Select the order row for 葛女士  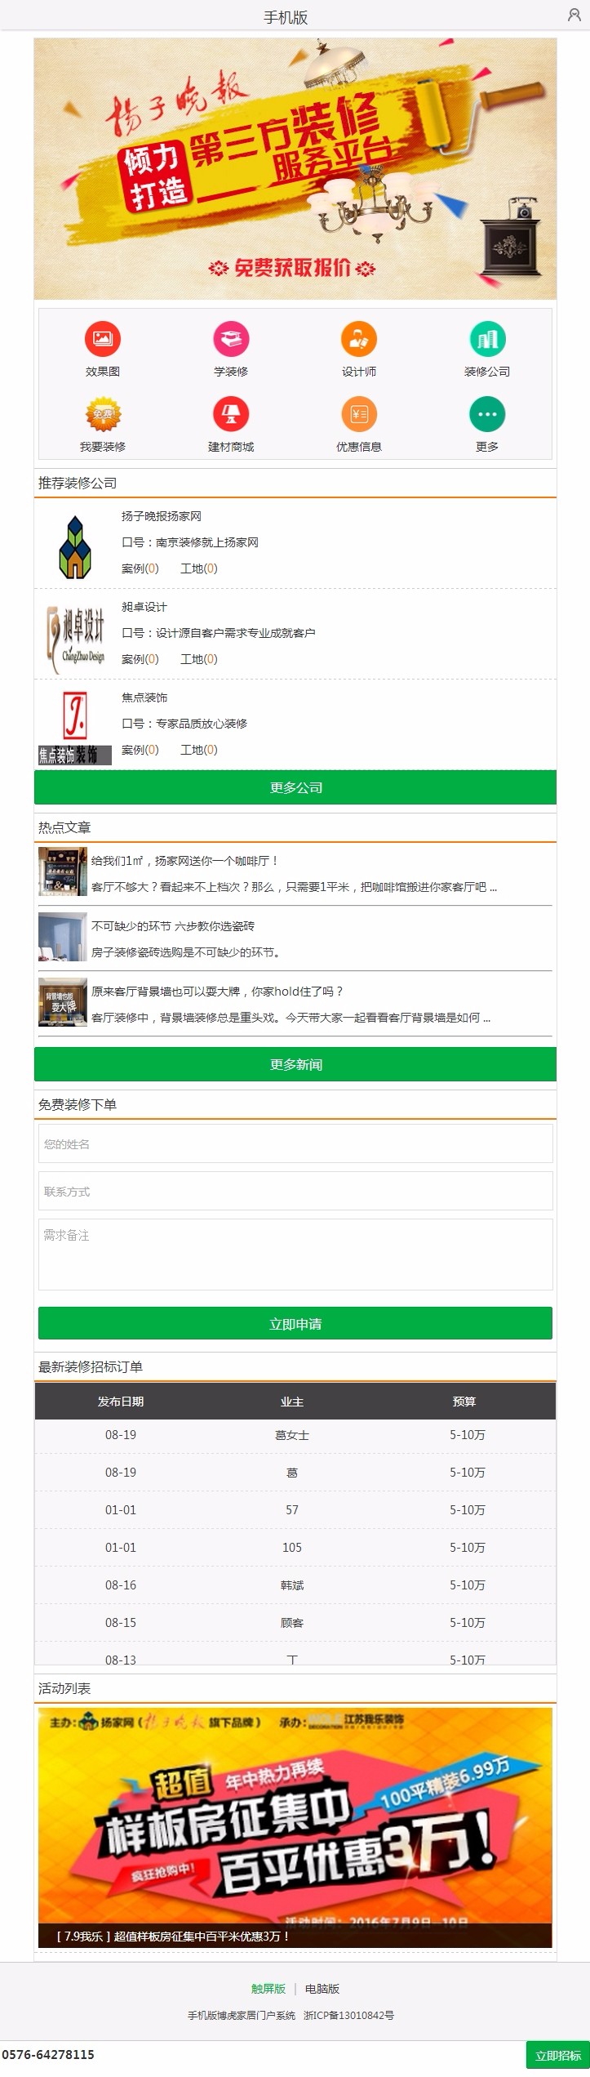click(x=295, y=1435)
